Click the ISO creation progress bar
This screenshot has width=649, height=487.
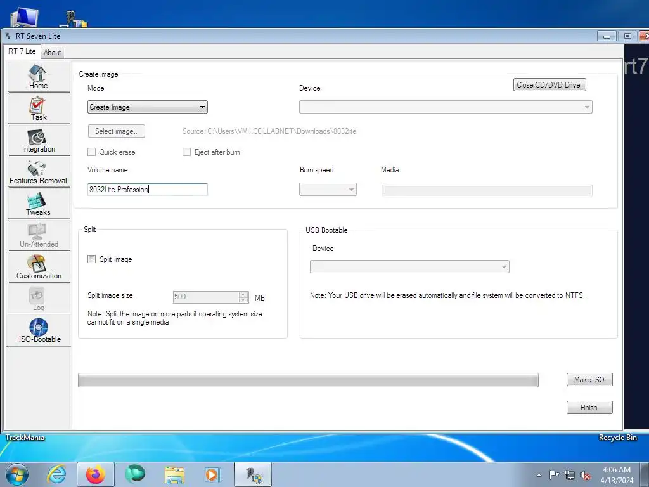pos(308,380)
